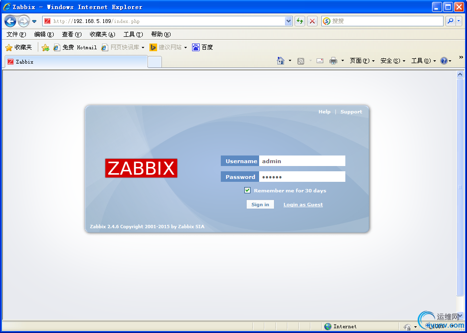
Task: Maximize the Internet Explorer window
Action: tap(448, 7)
